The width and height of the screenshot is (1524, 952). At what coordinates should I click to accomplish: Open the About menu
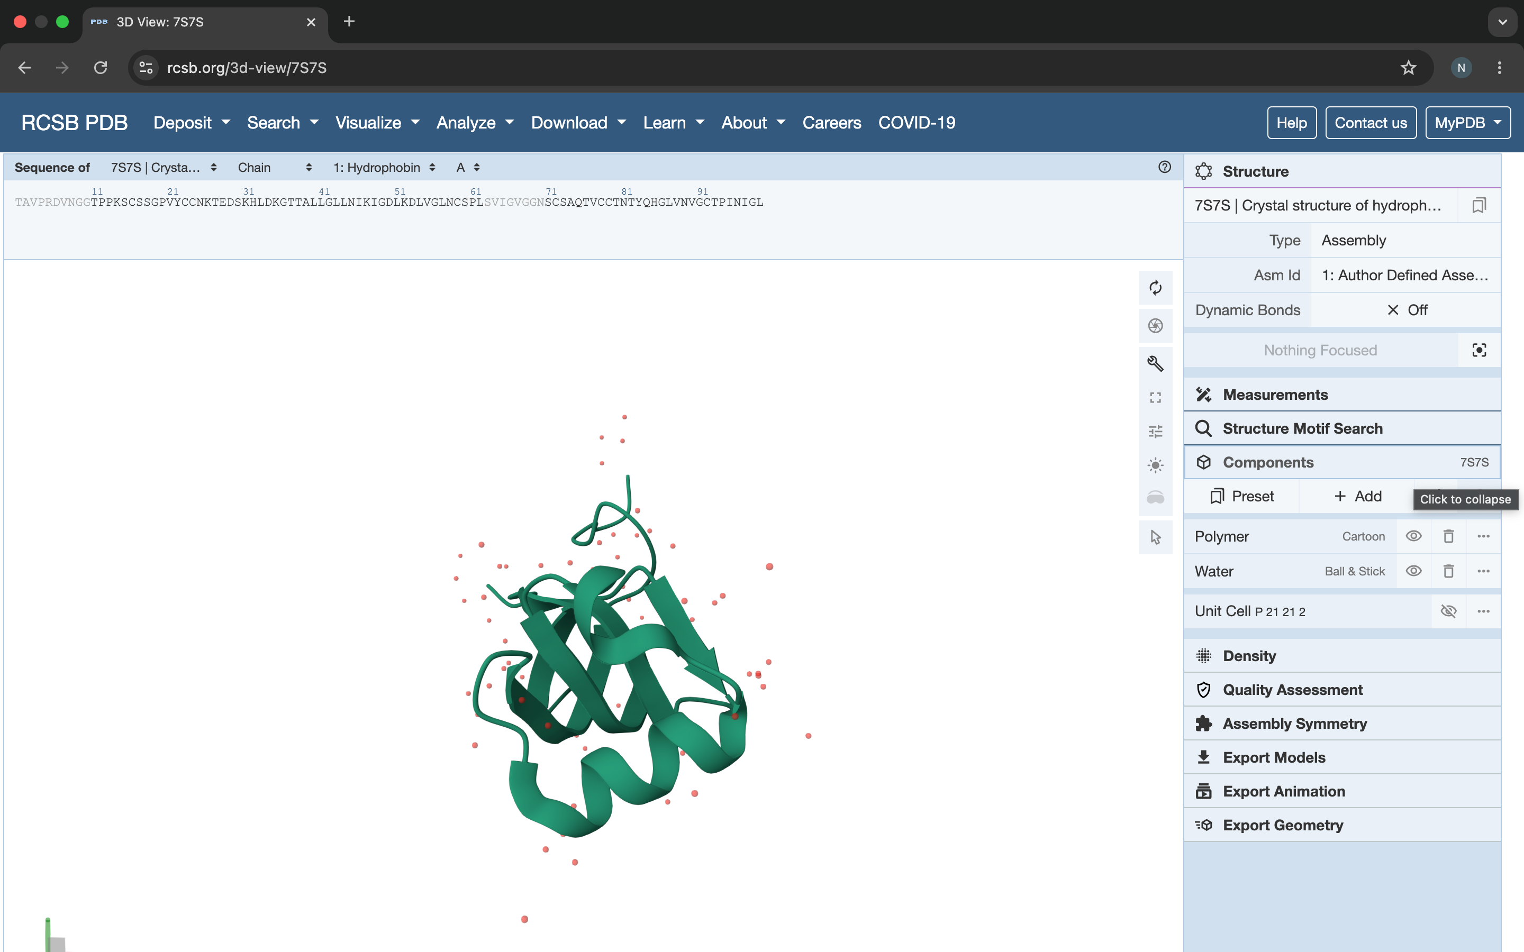753,123
